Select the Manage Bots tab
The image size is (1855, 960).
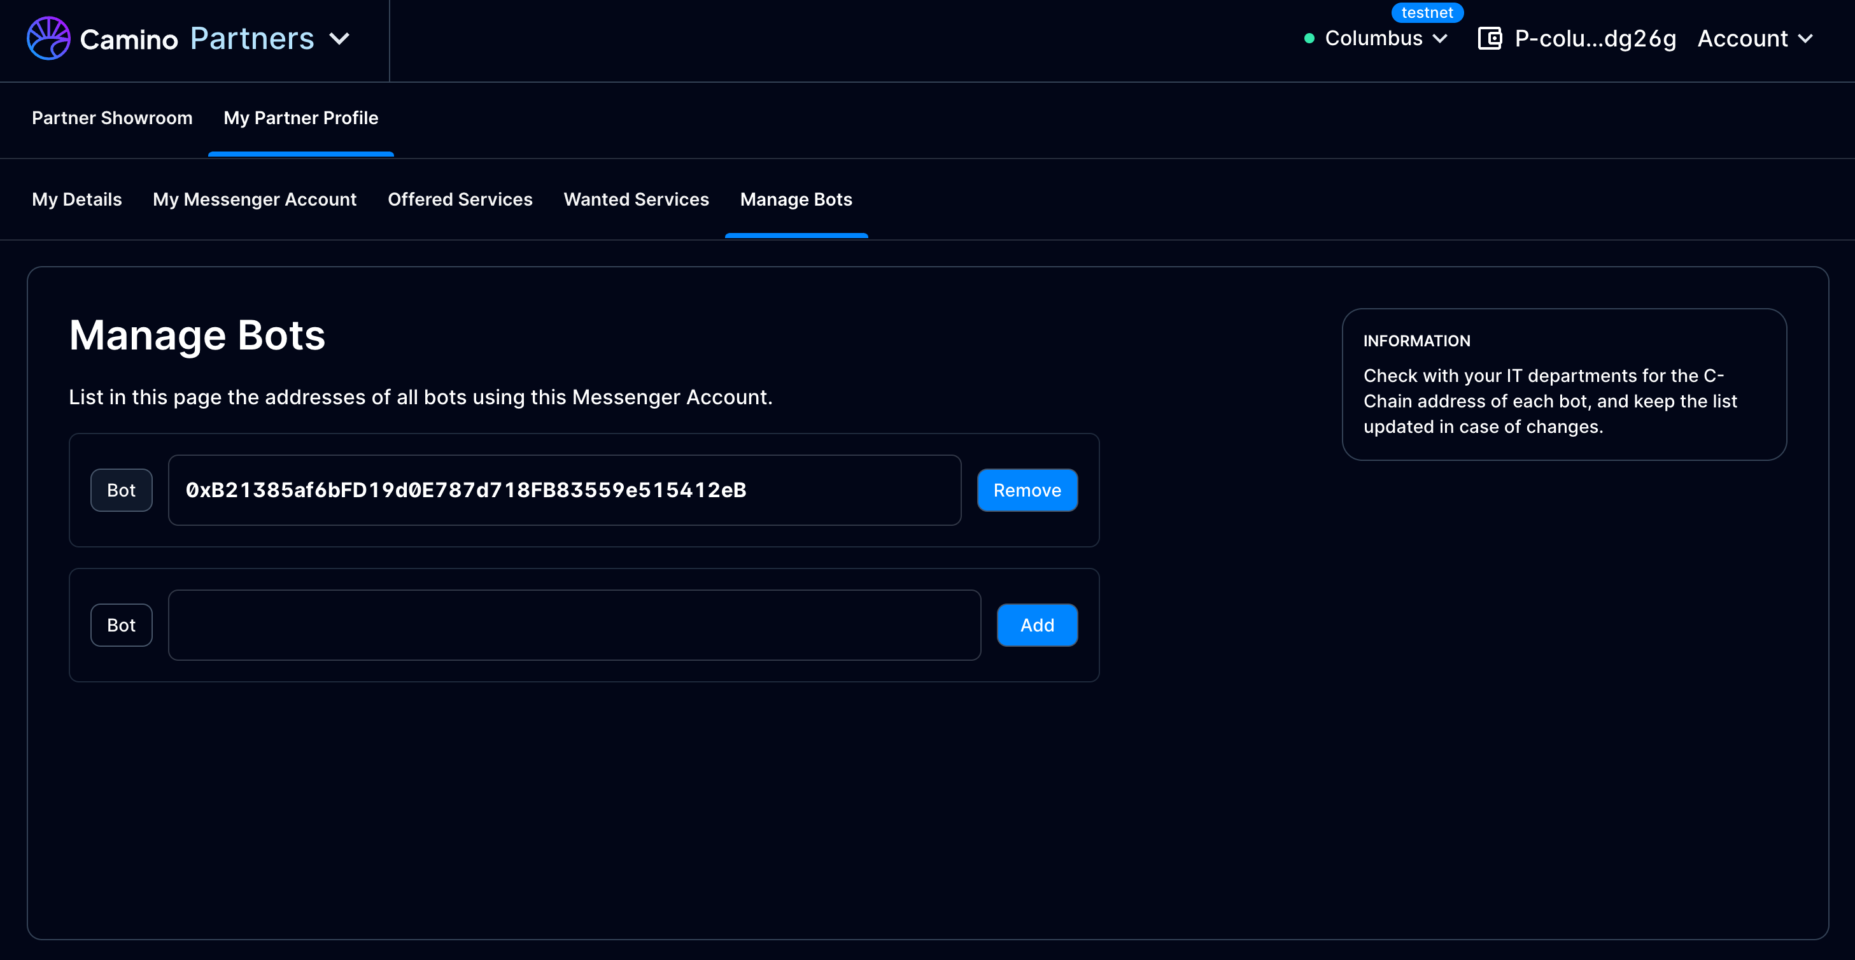pyautogui.click(x=796, y=199)
